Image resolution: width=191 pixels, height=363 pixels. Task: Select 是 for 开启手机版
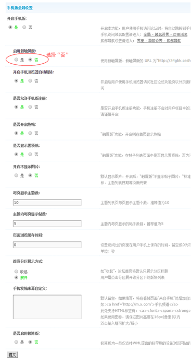pyautogui.click(x=10, y=27)
